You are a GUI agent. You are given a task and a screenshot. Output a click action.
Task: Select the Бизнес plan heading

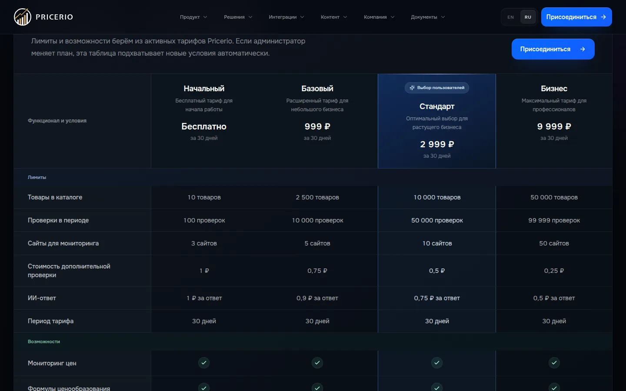pyautogui.click(x=554, y=89)
